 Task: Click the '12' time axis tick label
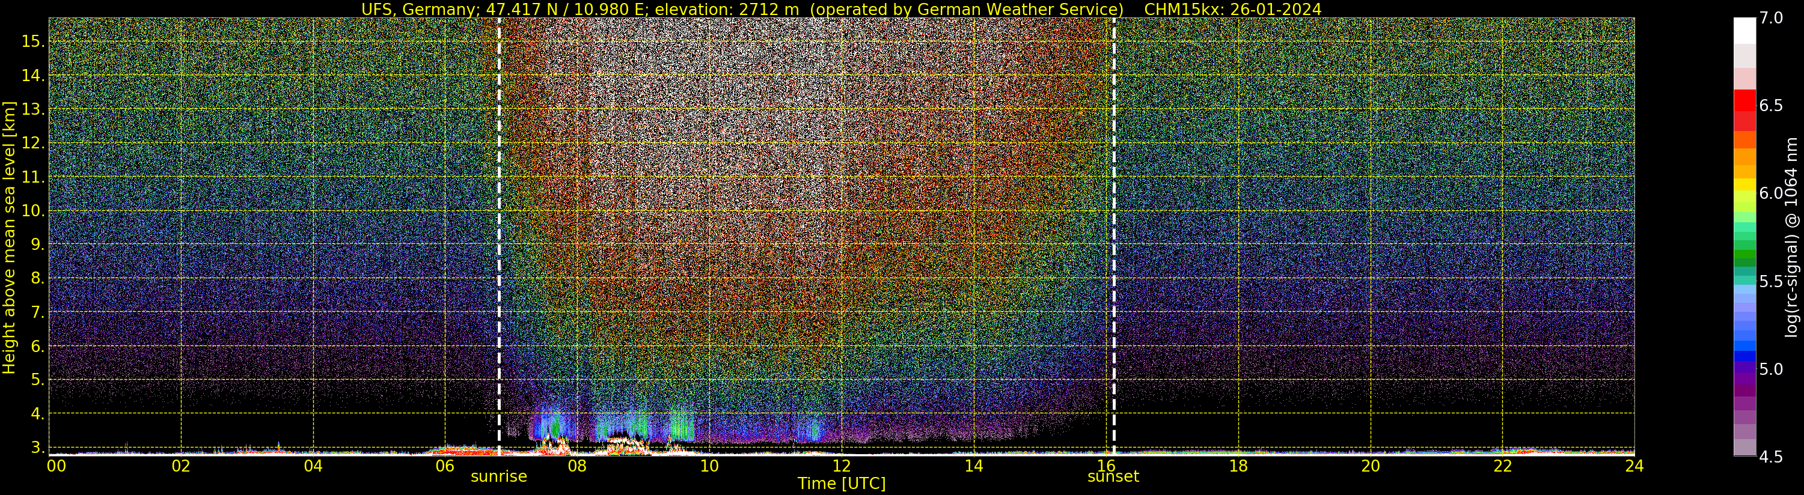841,466
